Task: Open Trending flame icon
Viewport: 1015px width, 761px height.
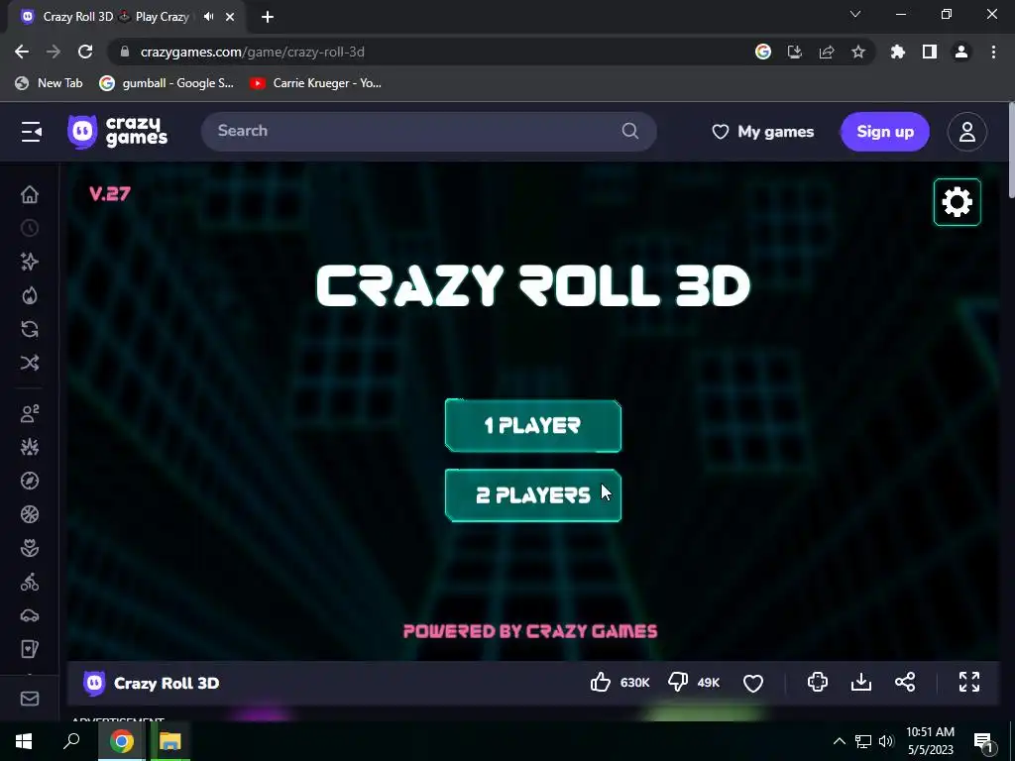Action: click(x=30, y=295)
